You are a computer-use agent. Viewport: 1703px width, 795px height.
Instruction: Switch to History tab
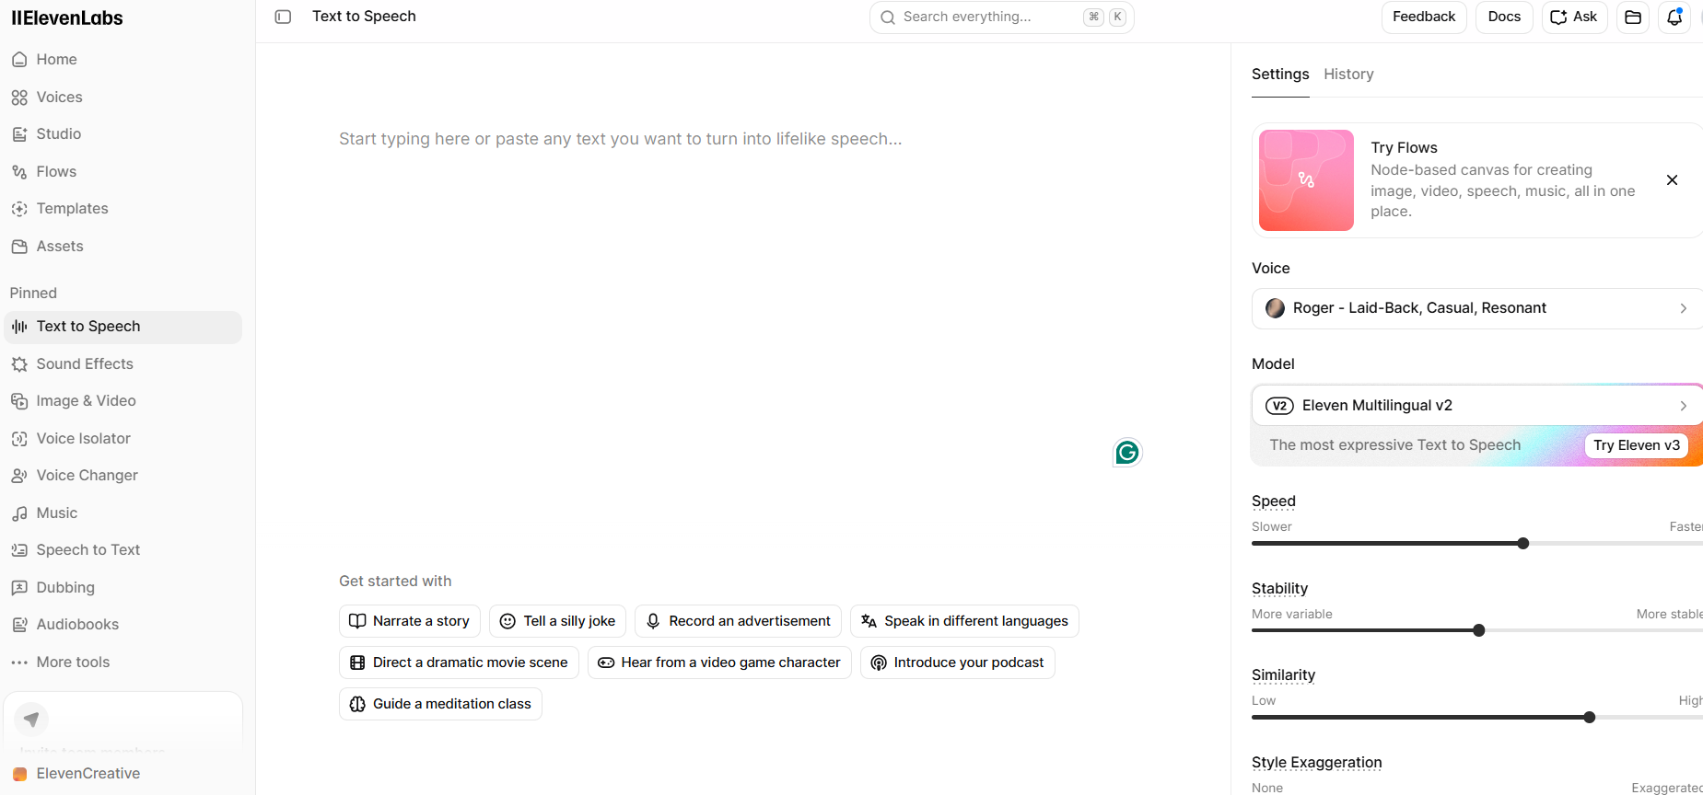[x=1348, y=75]
